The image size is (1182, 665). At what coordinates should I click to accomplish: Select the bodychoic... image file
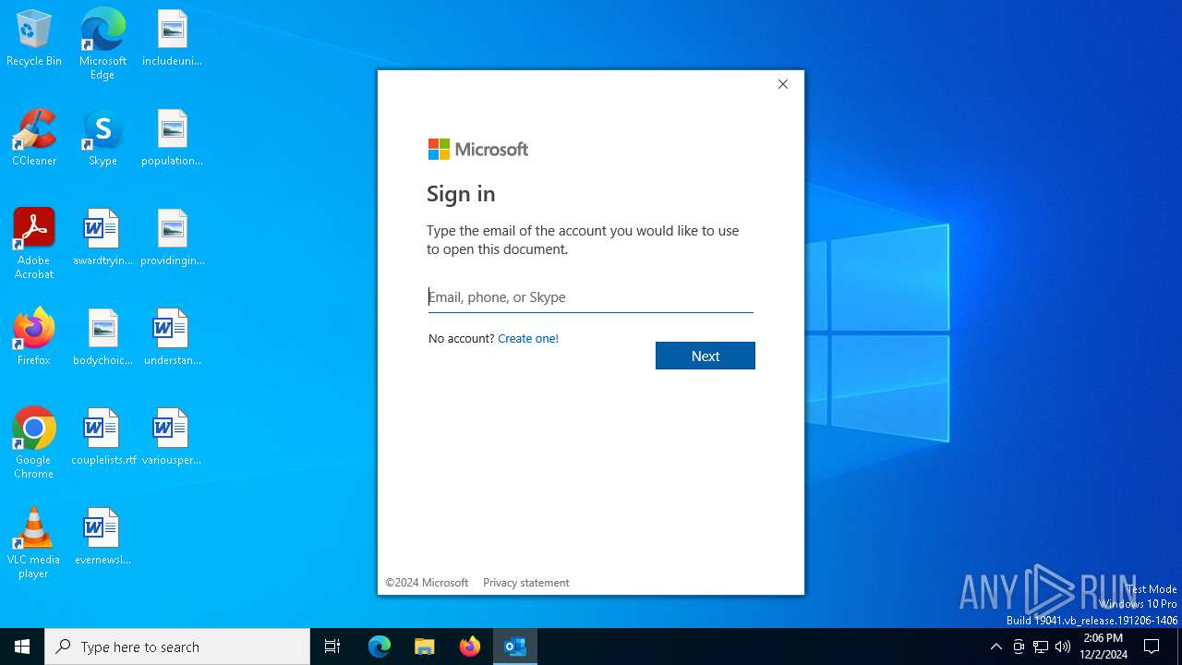point(103,338)
